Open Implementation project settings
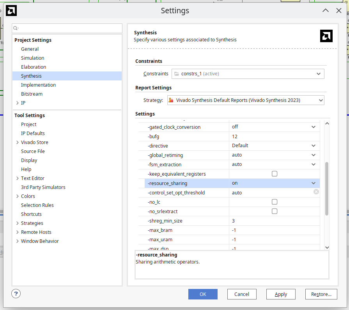Image resolution: width=349 pixels, height=310 pixels. [38, 85]
